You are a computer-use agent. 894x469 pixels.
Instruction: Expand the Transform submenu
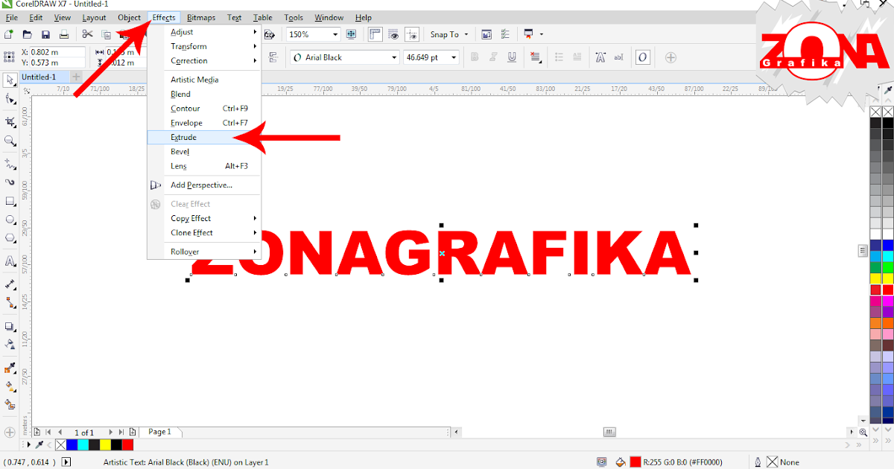coord(204,46)
